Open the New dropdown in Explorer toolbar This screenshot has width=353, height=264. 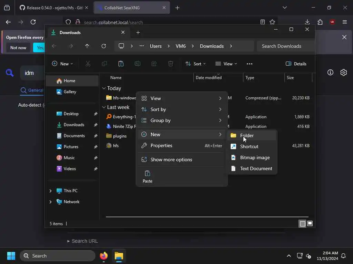point(62,64)
